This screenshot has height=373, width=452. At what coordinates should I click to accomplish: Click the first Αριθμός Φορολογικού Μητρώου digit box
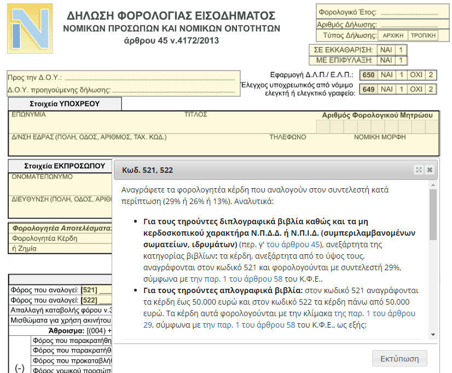click(323, 127)
